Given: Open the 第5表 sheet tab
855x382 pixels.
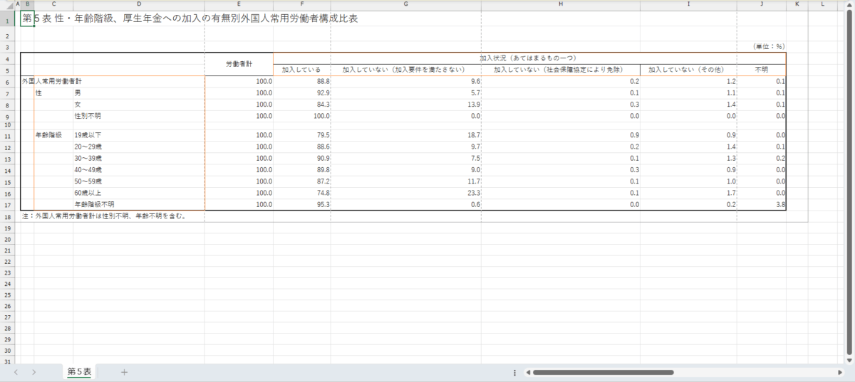Looking at the screenshot, I should pos(79,372).
